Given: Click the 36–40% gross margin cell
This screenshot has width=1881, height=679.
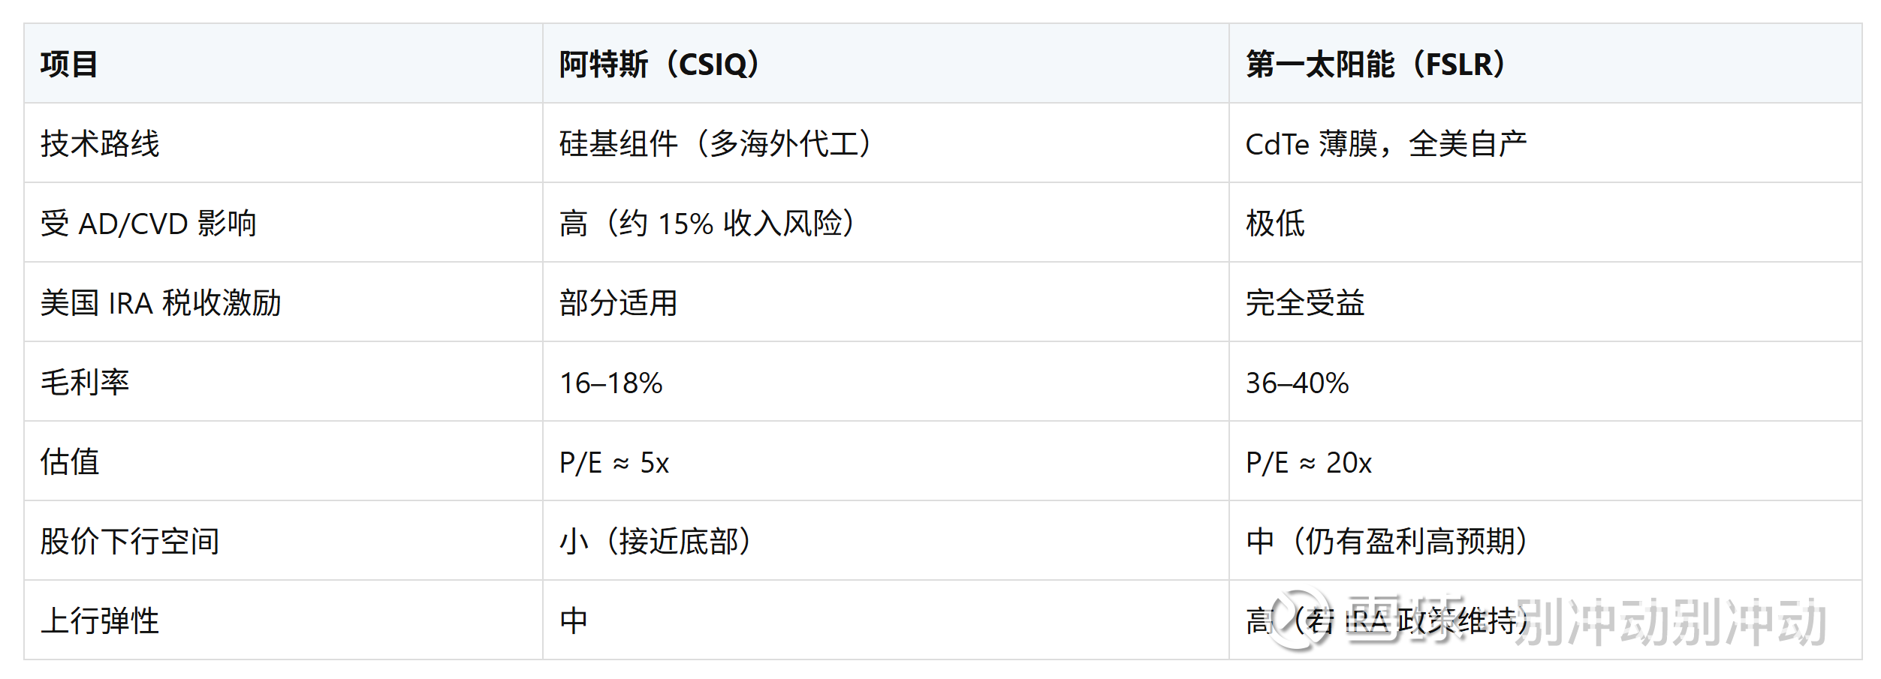Looking at the screenshot, I should coord(1298,383).
